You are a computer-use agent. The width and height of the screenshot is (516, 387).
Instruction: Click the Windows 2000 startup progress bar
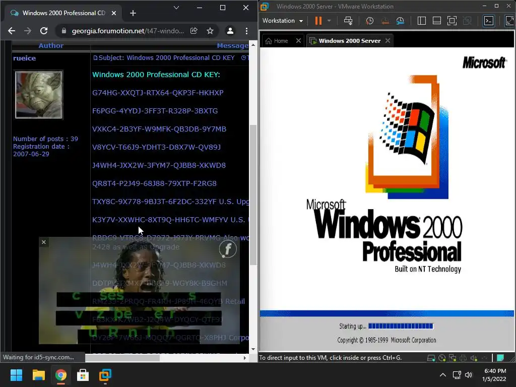pos(401,326)
